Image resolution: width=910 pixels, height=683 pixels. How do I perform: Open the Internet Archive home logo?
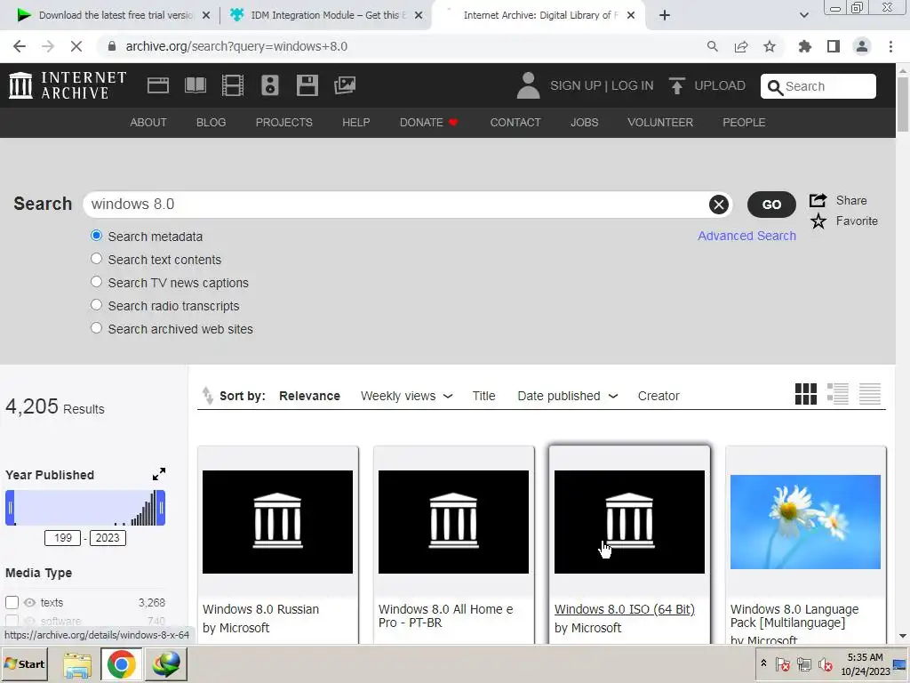pos(68,85)
